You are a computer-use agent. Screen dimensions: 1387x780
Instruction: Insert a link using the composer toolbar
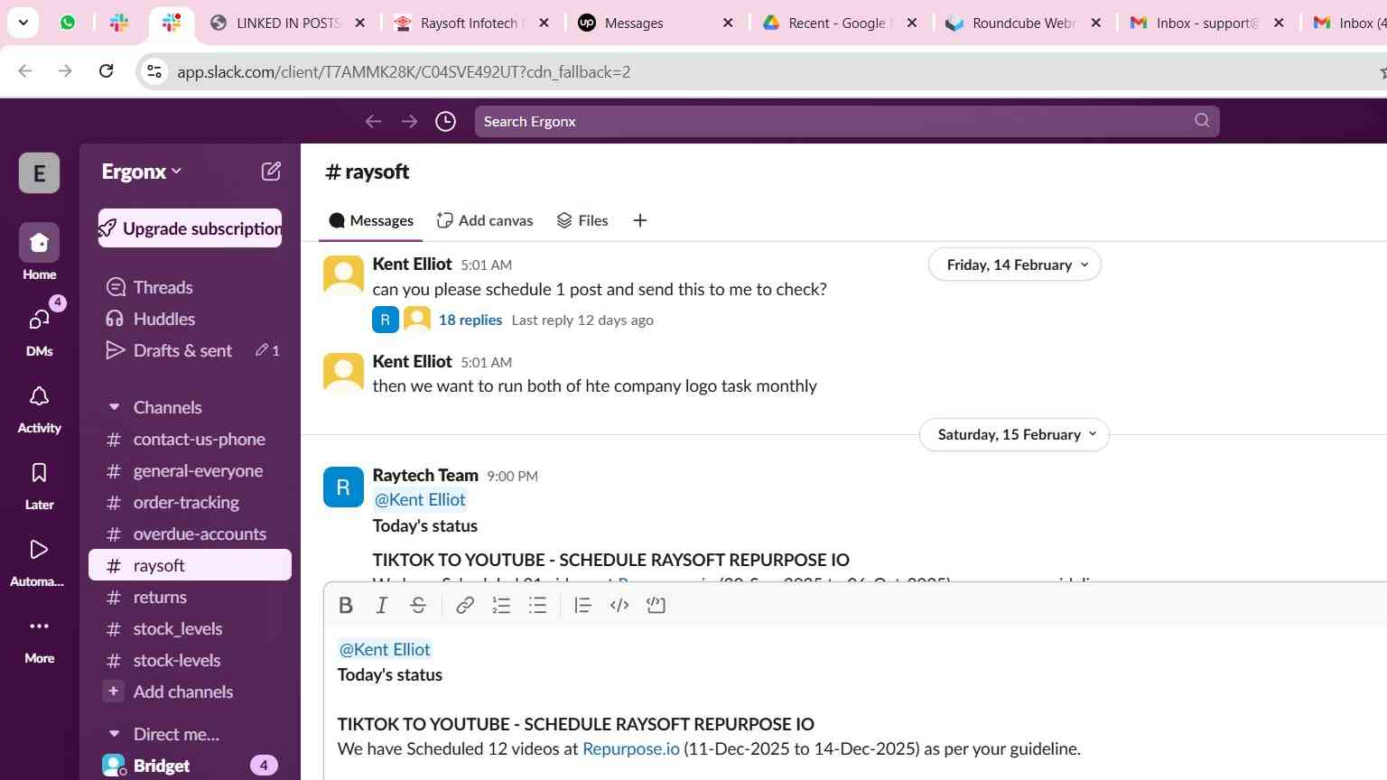[465, 606]
